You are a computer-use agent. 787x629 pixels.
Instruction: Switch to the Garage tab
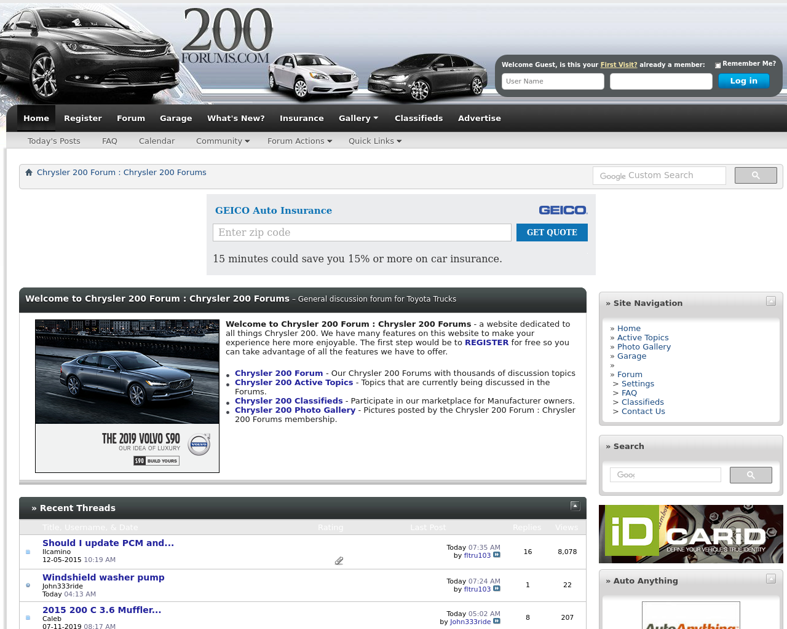click(x=175, y=118)
